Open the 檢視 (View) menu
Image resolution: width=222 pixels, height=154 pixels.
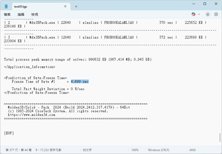(35, 15)
